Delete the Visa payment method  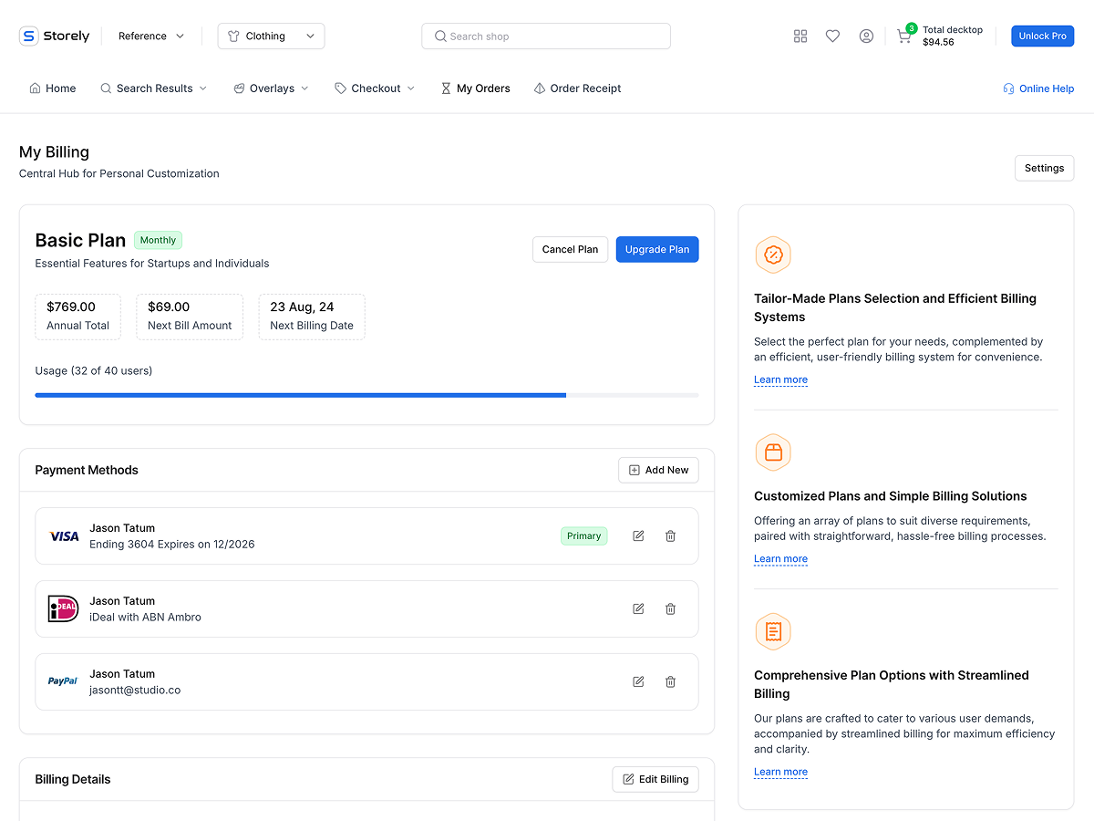click(x=670, y=536)
